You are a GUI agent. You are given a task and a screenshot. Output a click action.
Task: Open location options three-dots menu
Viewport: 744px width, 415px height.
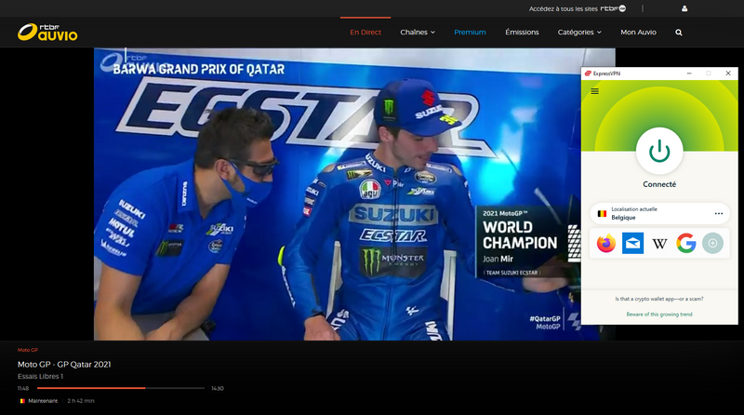(x=719, y=214)
